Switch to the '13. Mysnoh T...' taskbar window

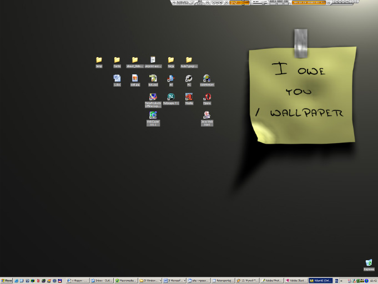(248, 281)
